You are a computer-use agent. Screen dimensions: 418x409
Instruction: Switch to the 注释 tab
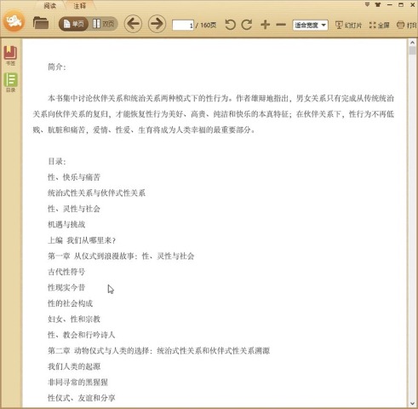click(x=79, y=6)
